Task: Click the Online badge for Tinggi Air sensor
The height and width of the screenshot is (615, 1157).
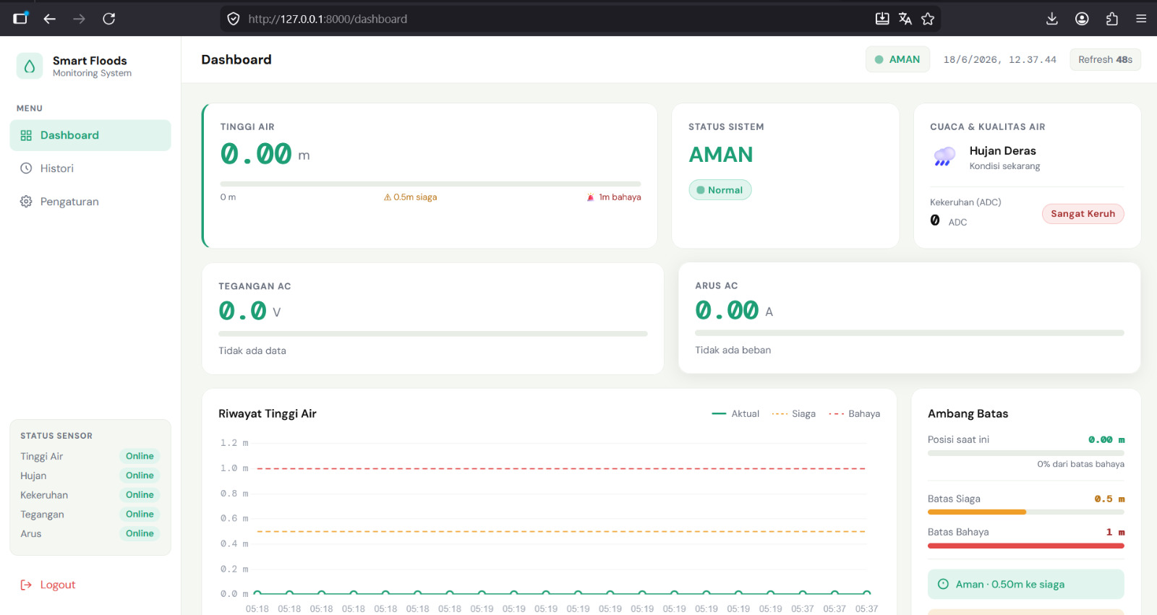Action: tap(140, 456)
